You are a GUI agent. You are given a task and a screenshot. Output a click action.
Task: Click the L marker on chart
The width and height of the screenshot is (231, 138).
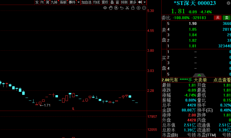73,109
